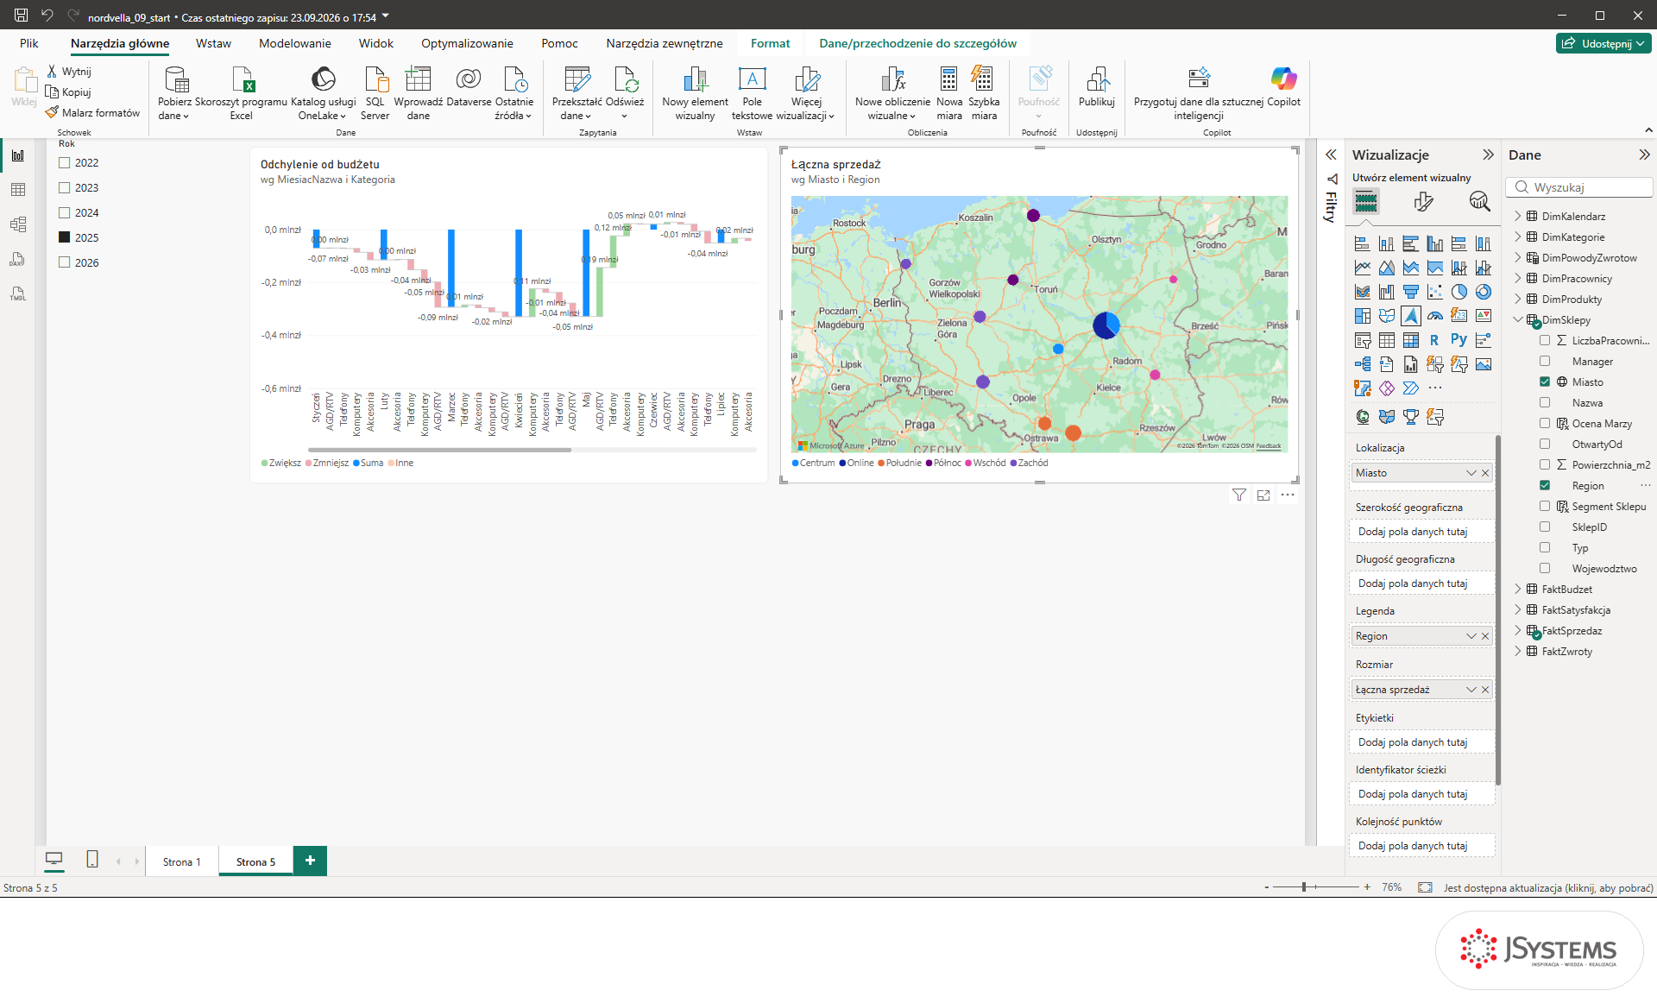Open the Widok ribbon tab
The height and width of the screenshot is (1003, 1657).
pos(376,43)
